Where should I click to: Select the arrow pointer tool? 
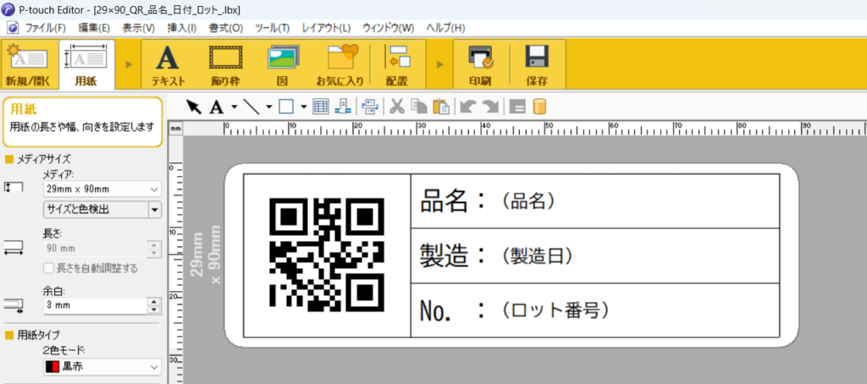click(194, 107)
